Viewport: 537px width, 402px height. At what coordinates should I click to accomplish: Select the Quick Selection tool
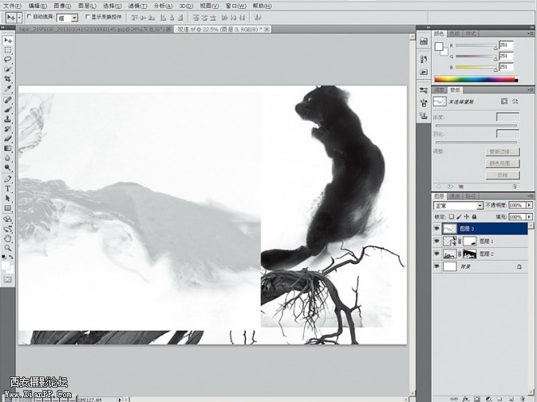coord(7,69)
